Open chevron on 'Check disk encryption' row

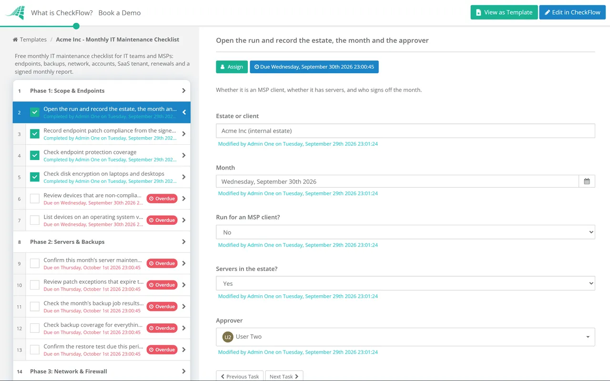point(184,177)
